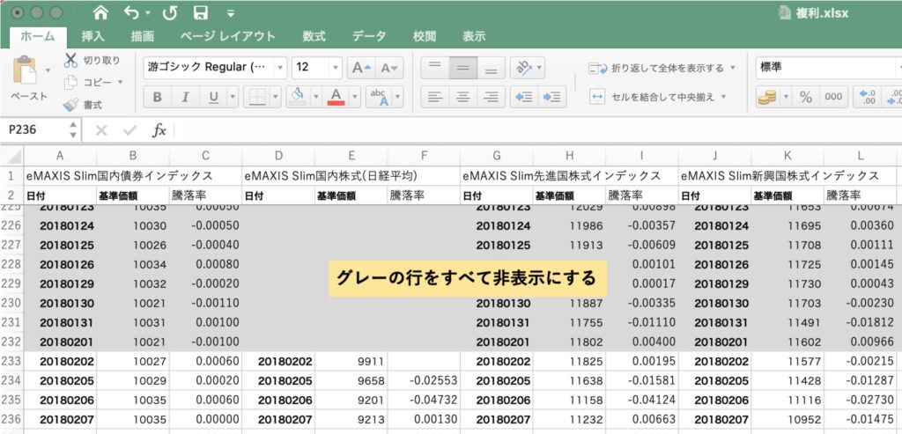This screenshot has width=902, height=434.
Task: Increase indent
Action: click(x=551, y=97)
